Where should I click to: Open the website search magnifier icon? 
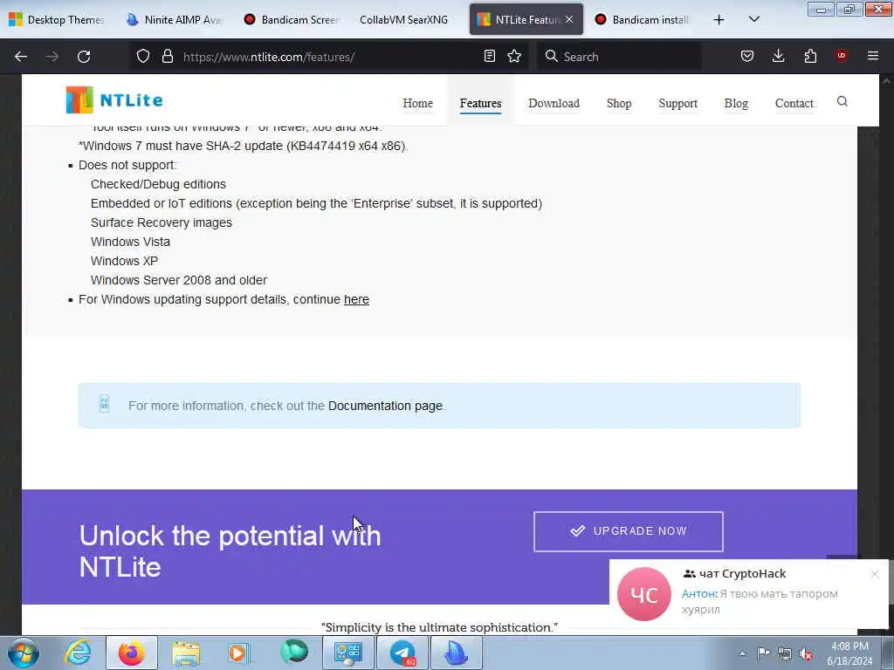coord(842,101)
